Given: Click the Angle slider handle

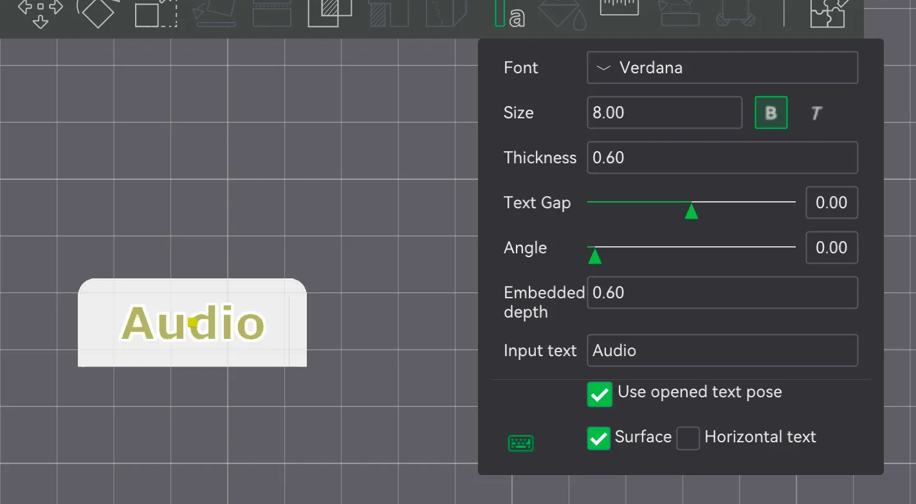Looking at the screenshot, I should (x=595, y=256).
